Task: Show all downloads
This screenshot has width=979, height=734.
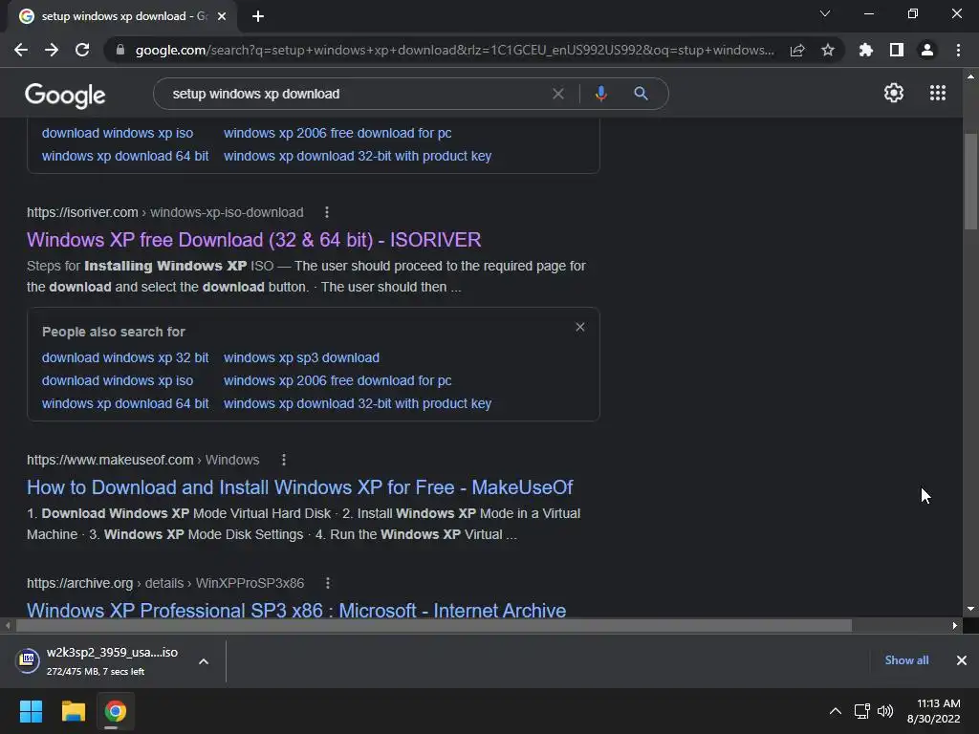Action: pyautogui.click(x=906, y=660)
